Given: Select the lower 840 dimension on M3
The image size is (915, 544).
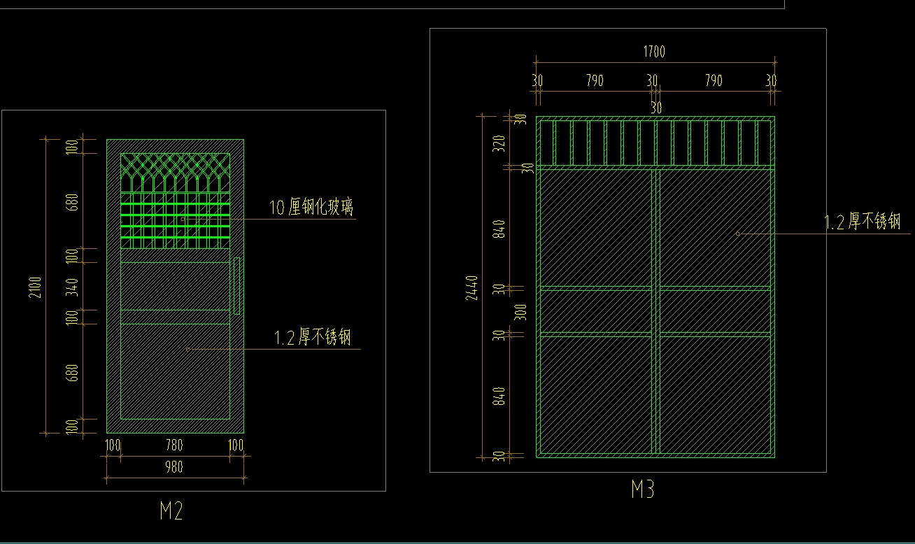Looking at the screenshot, I should pyautogui.click(x=499, y=396).
